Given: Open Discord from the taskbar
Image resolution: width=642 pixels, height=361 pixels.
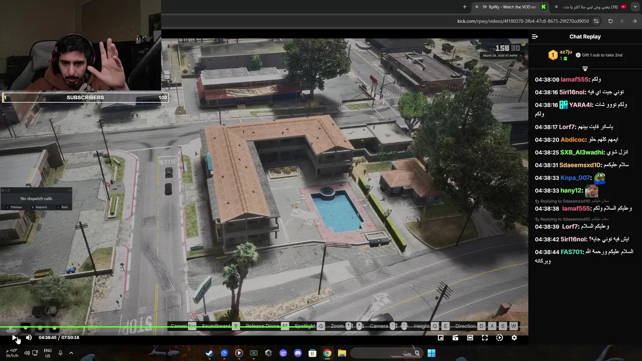Looking at the screenshot, I should pyautogui.click(x=298, y=353).
